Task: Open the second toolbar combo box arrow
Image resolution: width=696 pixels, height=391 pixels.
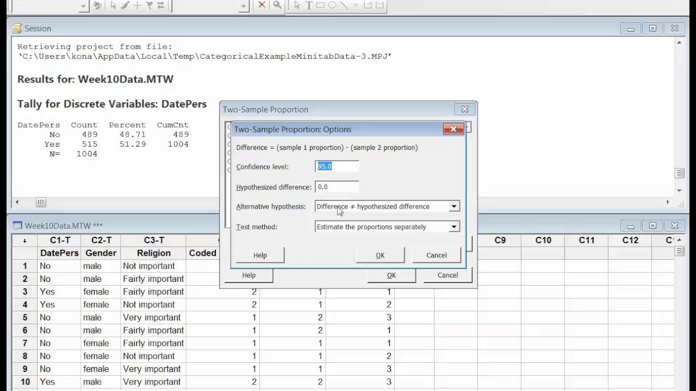Action: [244, 5]
